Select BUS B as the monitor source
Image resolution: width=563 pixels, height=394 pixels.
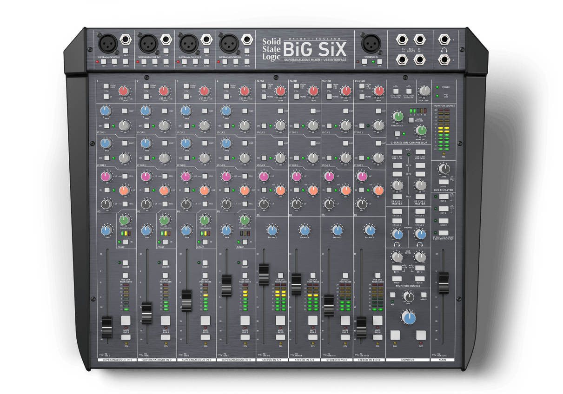(419, 278)
